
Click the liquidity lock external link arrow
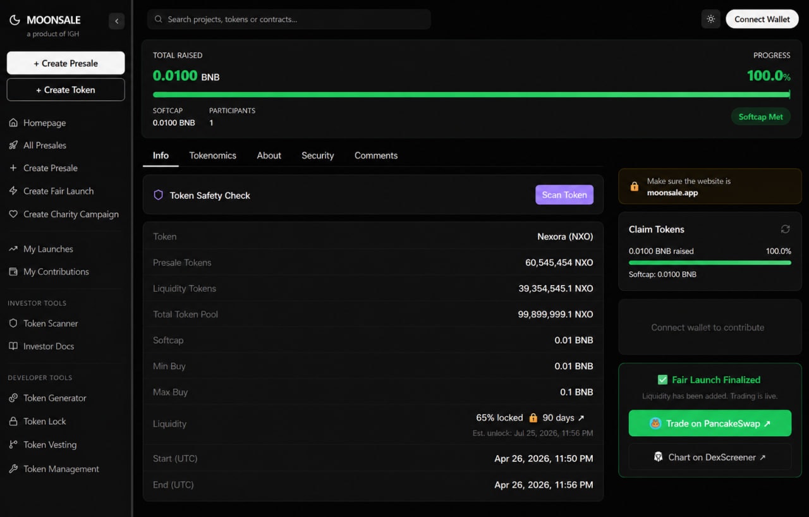pyautogui.click(x=581, y=418)
